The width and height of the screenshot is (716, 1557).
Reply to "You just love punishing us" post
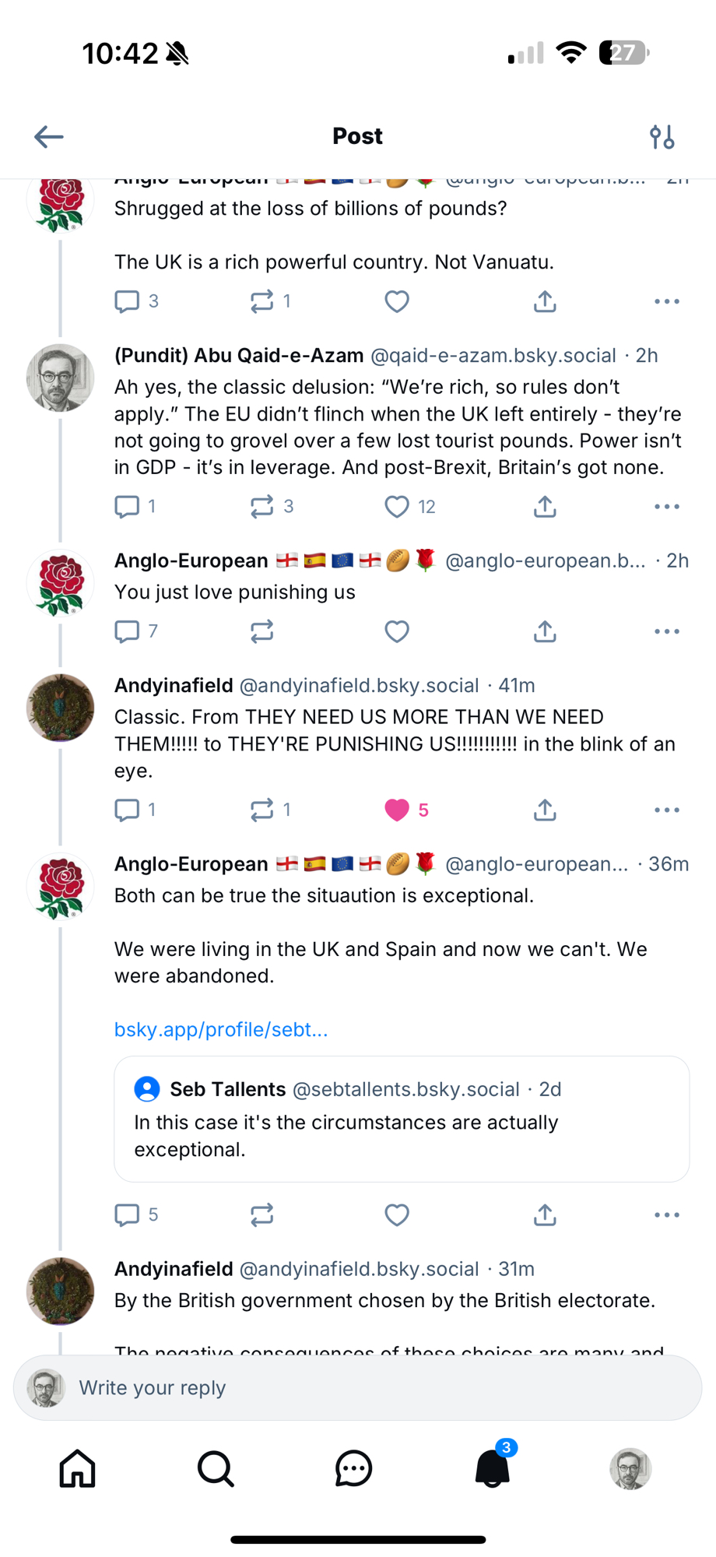tap(127, 631)
